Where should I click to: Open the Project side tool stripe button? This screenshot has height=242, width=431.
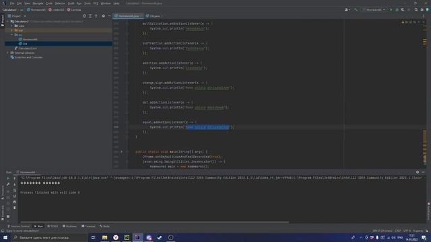(3, 21)
